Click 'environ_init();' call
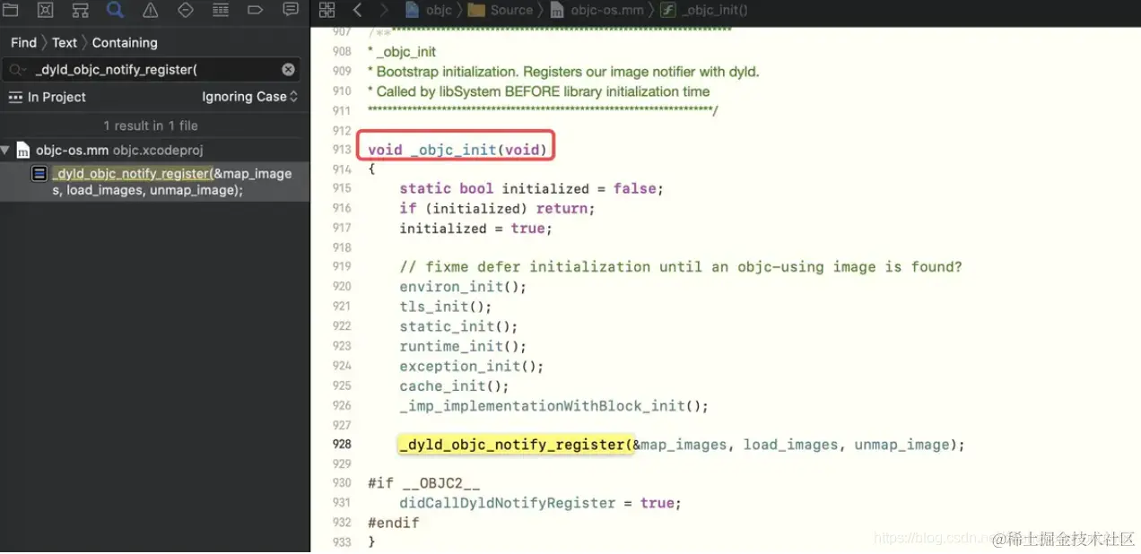This screenshot has width=1141, height=554. [463, 287]
